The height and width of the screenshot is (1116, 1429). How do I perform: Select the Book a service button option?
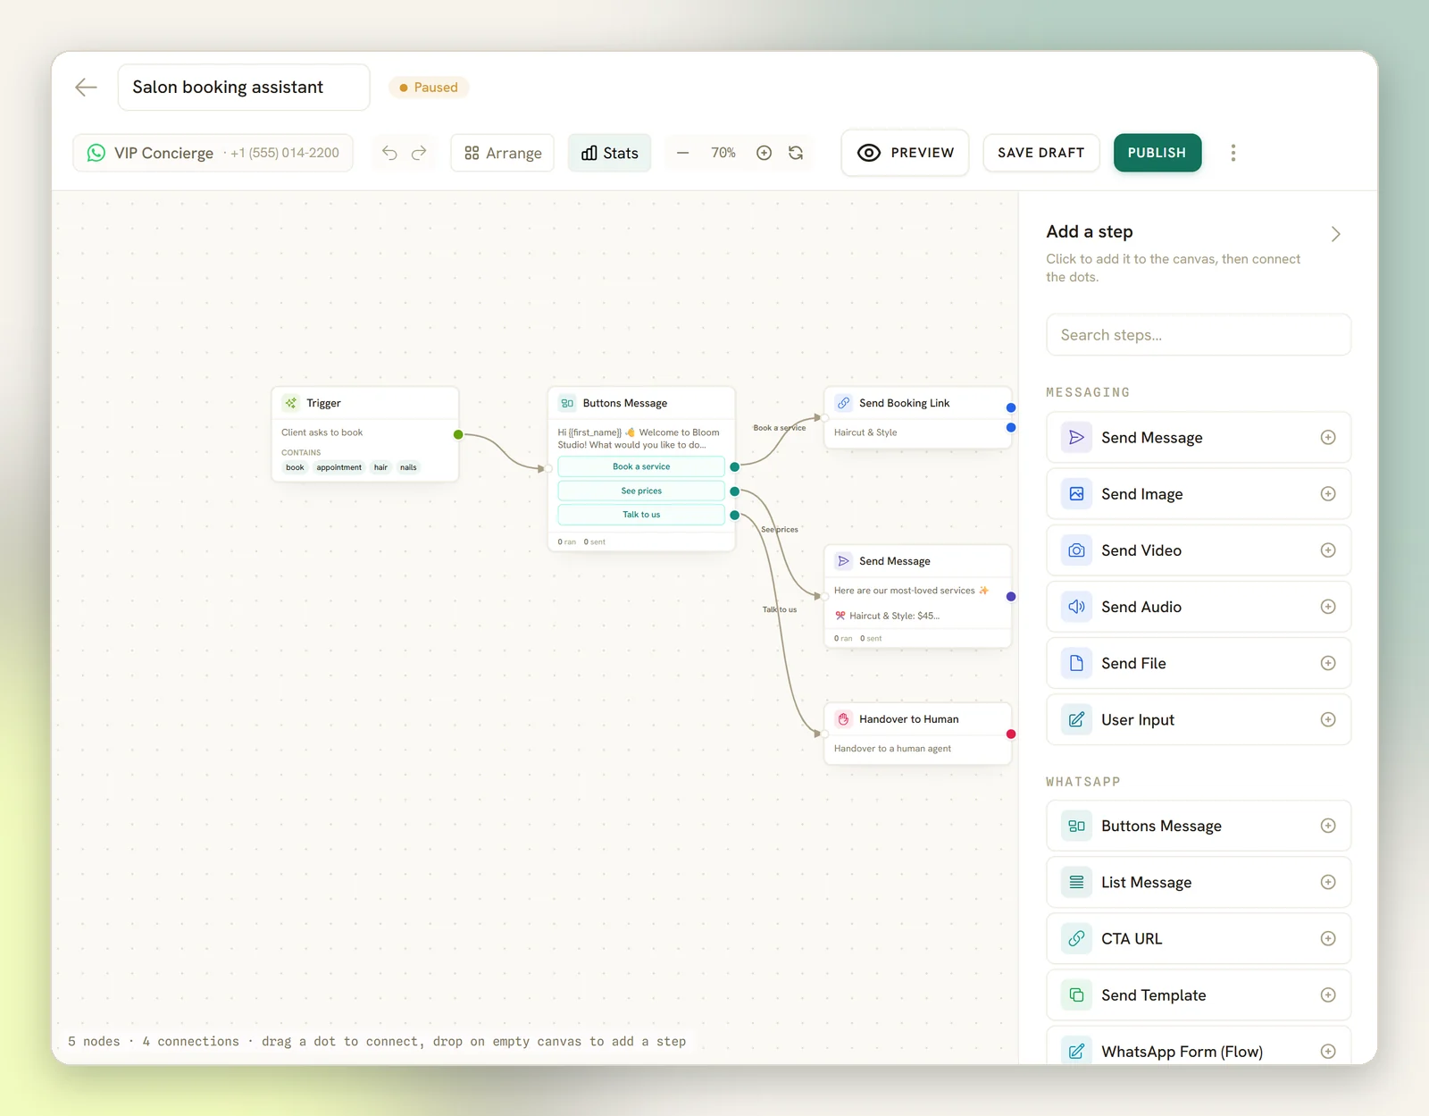tap(641, 466)
